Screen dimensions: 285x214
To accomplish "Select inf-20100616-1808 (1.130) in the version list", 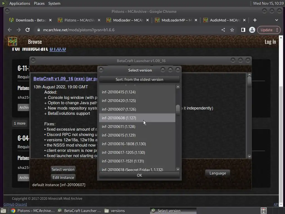I will click(x=137, y=144).
